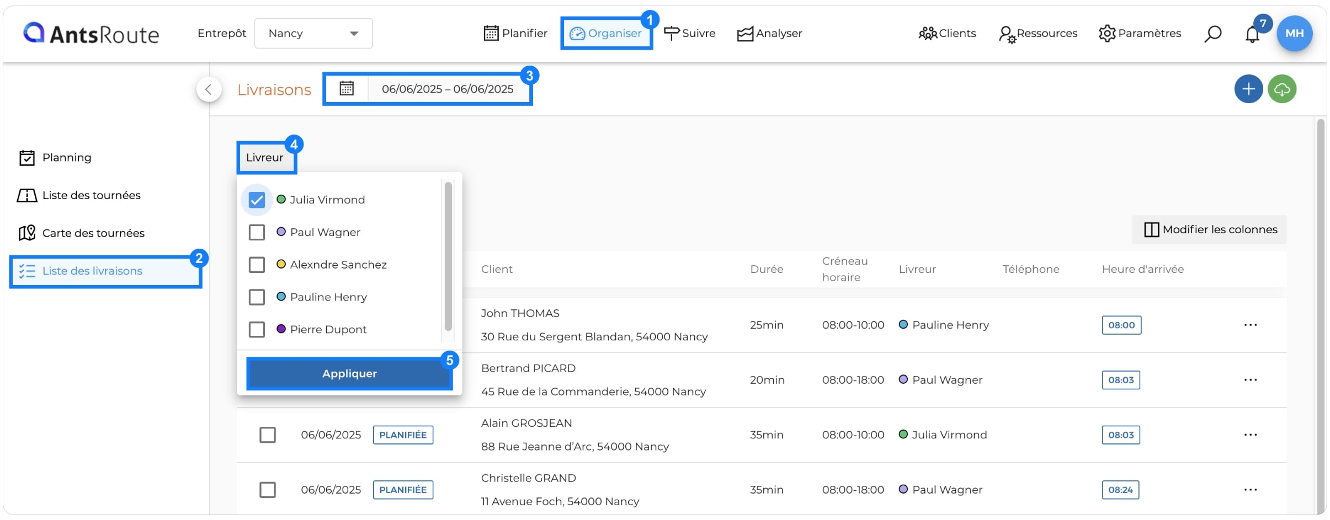Click the main page vertical scrollbar
This screenshot has width=1330, height=520.
pos(1321,317)
